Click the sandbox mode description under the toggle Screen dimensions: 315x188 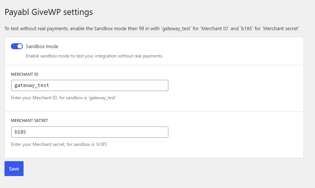tap(94, 56)
